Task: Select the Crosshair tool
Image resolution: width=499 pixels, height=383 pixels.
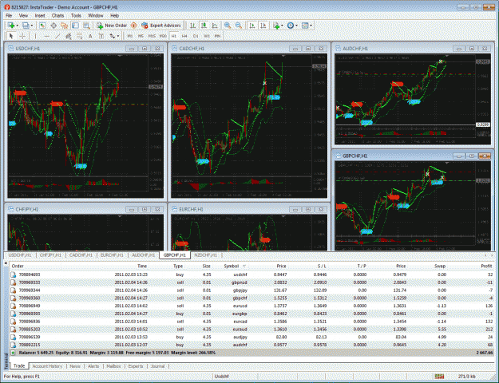Action: click(x=22, y=36)
